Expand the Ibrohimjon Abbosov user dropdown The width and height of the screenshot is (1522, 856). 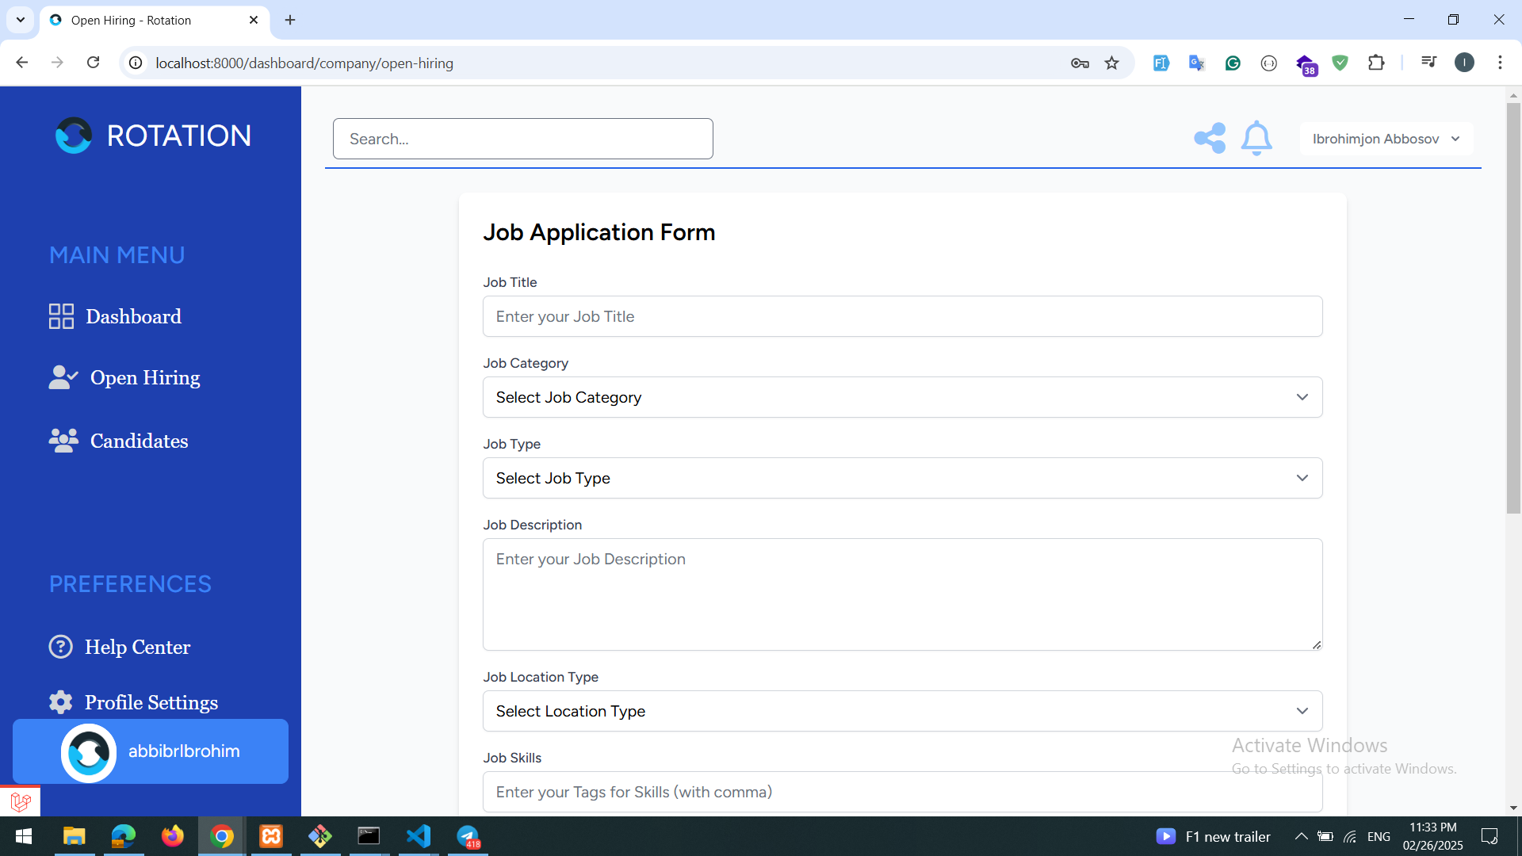[x=1386, y=139]
